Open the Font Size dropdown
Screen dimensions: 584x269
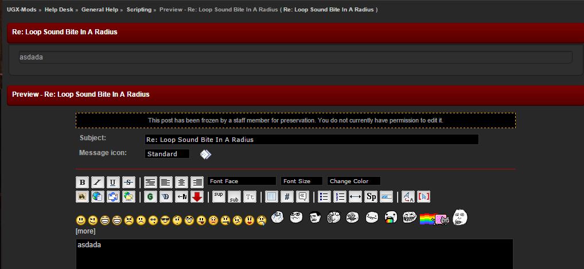(302, 181)
